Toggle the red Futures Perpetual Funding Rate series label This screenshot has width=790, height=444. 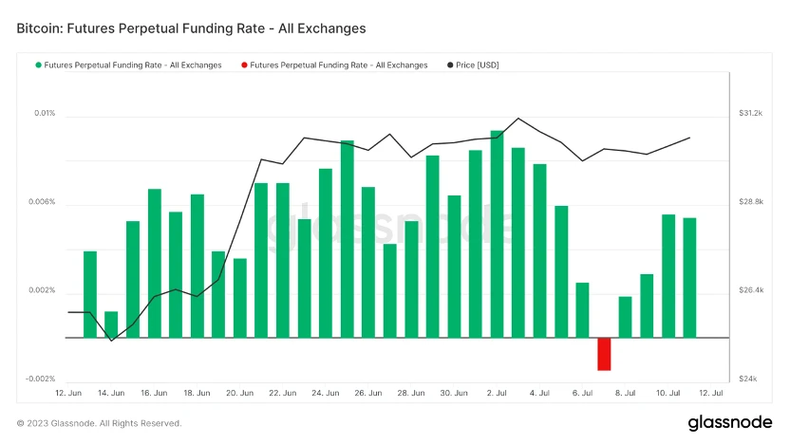pos(339,65)
